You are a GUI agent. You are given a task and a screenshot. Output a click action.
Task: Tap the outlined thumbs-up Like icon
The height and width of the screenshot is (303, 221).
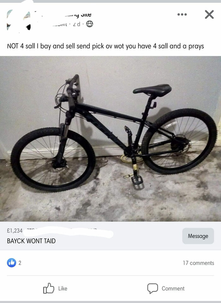pyautogui.click(x=49, y=288)
